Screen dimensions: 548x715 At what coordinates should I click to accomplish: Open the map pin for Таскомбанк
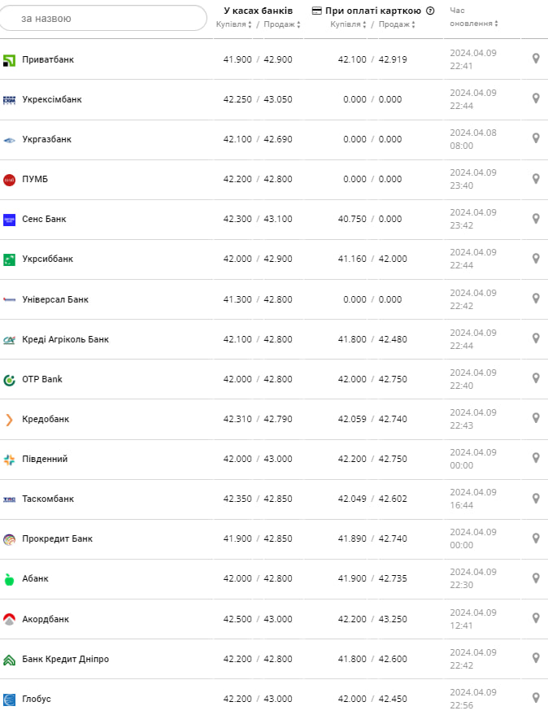[x=536, y=498]
